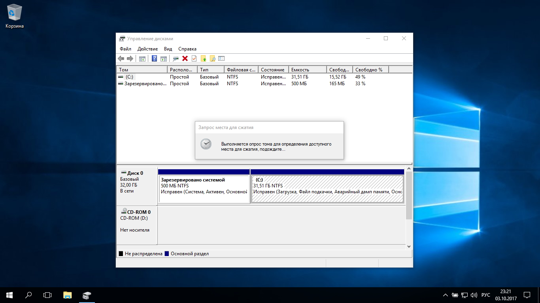The height and width of the screenshot is (303, 540).
Task: Open the Действие menu
Action: [x=147, y=49]
